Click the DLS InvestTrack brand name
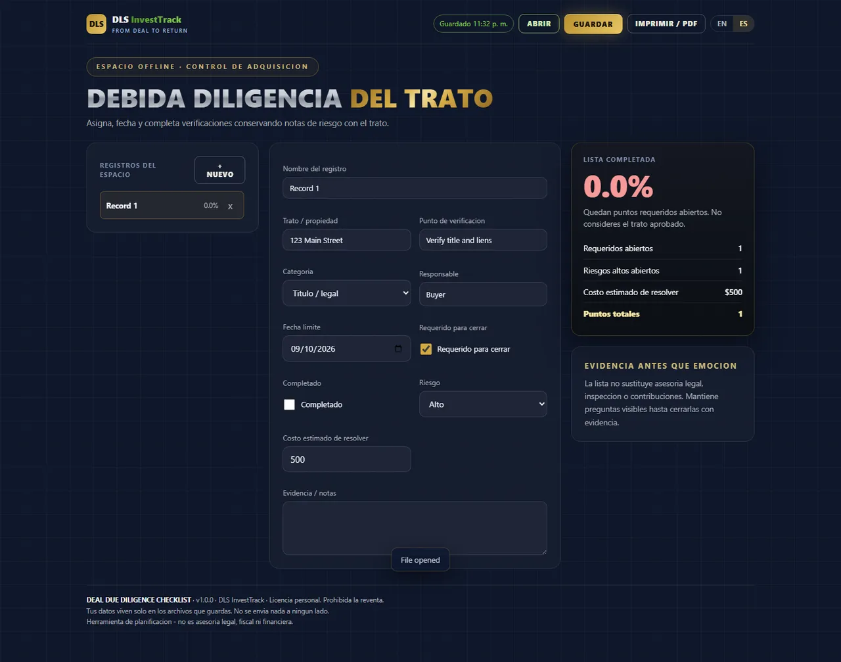The height and width of the screenshot is (662, 841). tap(147, 20)
